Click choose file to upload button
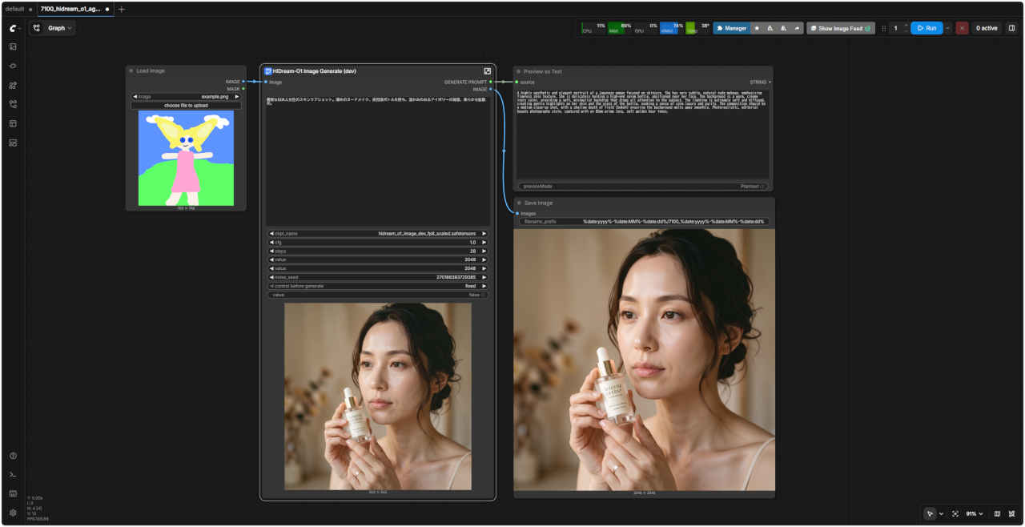Image resolution: width=1025 pixels, height=527 pixels. pos(186,105)
